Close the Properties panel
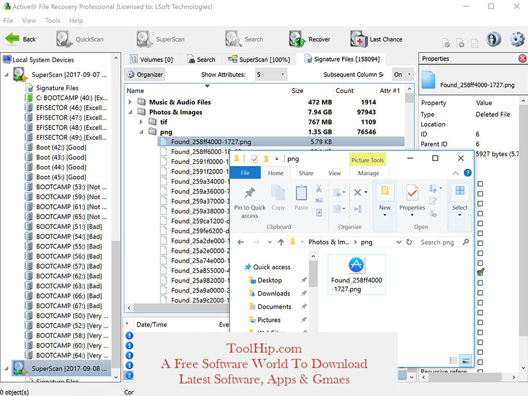Screen dimensions: 528x396 click(x=522, y=59)
